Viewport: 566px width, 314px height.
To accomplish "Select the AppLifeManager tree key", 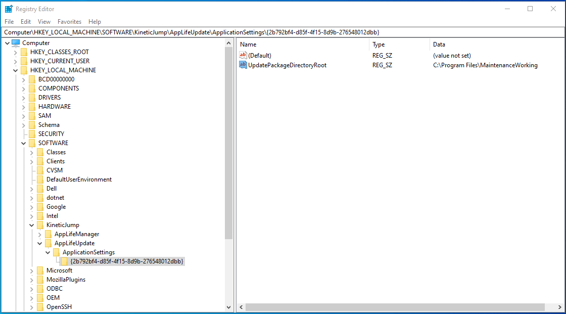I will pyautogui.click(x=76, y=234).
